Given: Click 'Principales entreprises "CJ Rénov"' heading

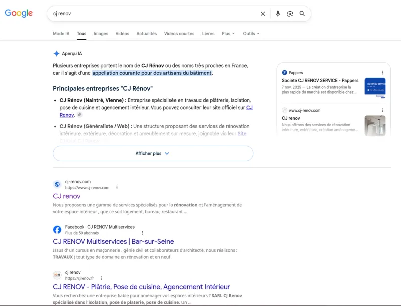Looking at the screenshot, I should pyautogui.click(x=103, y=88).
